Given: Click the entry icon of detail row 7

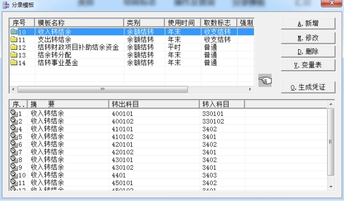Looking at the screenshot, I should [14, 152].
